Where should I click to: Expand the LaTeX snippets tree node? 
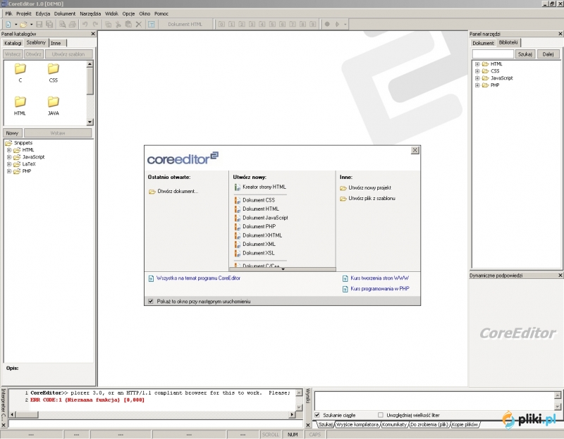(9, 164)
